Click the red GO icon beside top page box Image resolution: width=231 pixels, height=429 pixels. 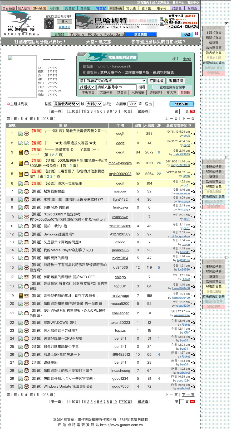192,111
